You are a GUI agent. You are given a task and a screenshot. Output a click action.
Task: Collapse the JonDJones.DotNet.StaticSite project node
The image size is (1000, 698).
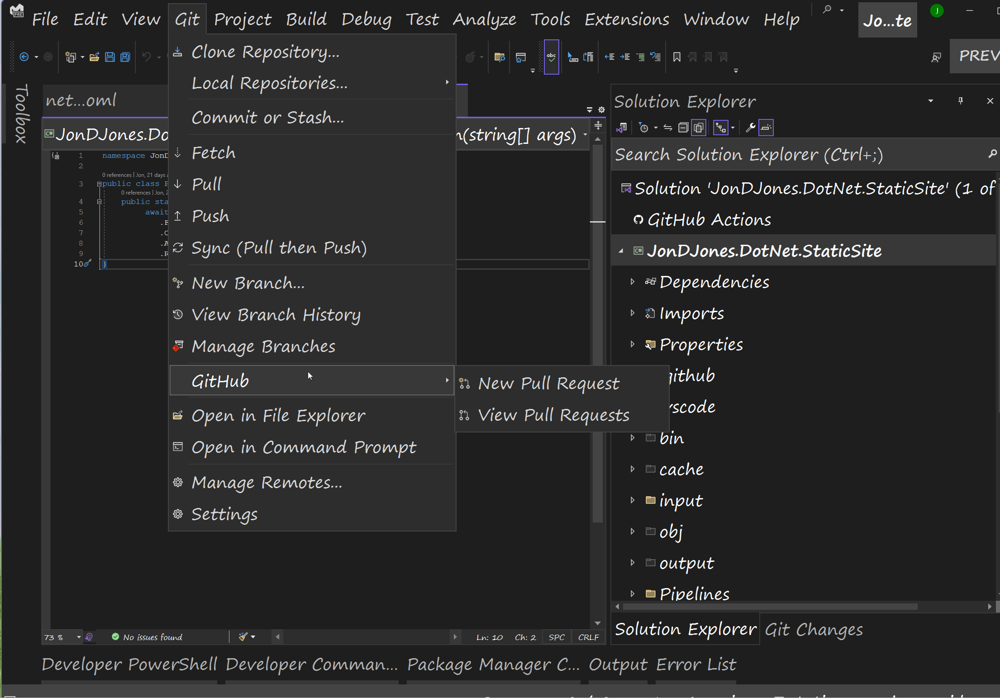point(621,251)
